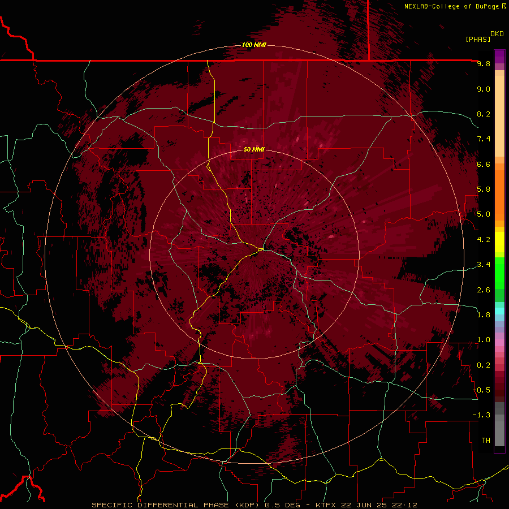Image resolution: width=509 pixels, height=509 pixels.
Task: Click the cyan segment of the color bar
Action: [x=499, y=310]
